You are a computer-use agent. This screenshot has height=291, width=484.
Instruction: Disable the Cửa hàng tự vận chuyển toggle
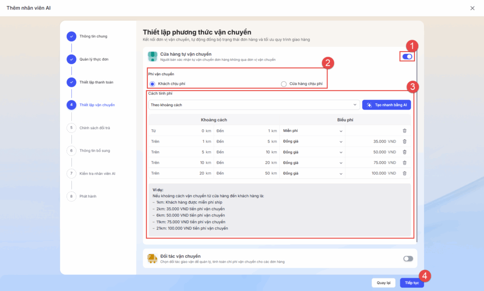pyautogui.click(x=407, y=57)
